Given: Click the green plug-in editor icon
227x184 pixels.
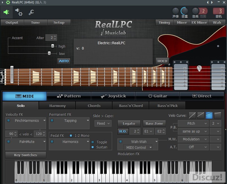Looking at the screenshot, I should pyautogui.click(x=6, y=12).
